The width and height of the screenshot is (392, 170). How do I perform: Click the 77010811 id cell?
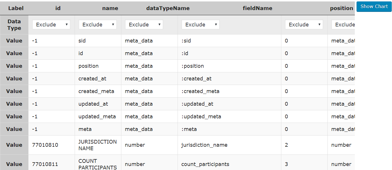pos(45,164)
